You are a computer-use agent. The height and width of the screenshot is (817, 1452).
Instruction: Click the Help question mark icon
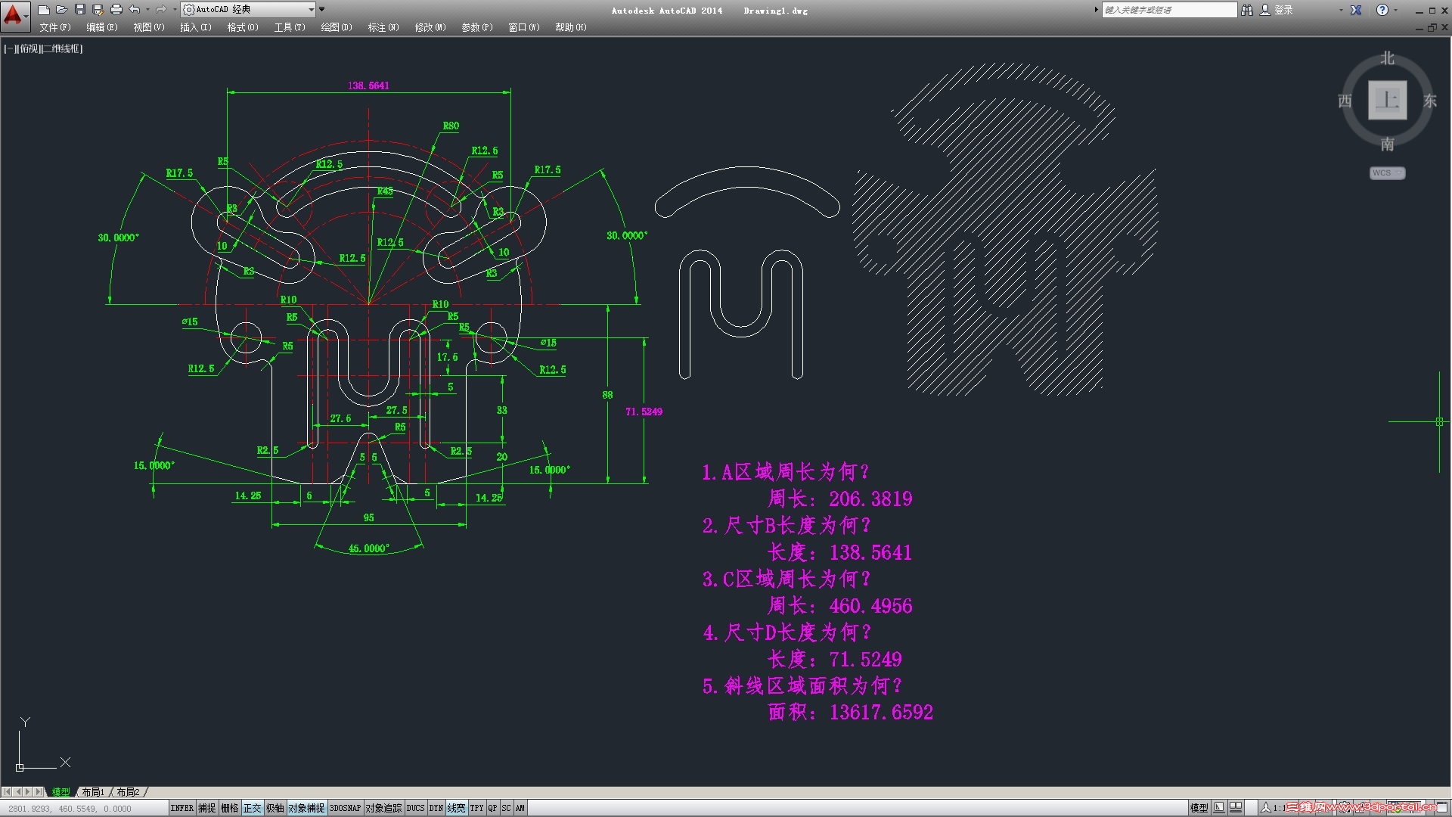[1382, 10]
